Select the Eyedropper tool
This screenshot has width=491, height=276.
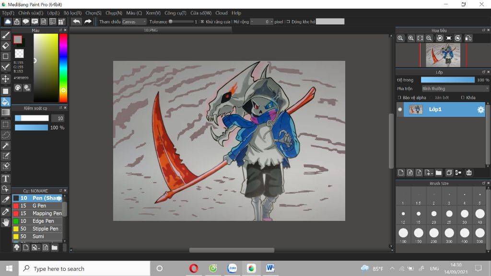click(6, 211)
